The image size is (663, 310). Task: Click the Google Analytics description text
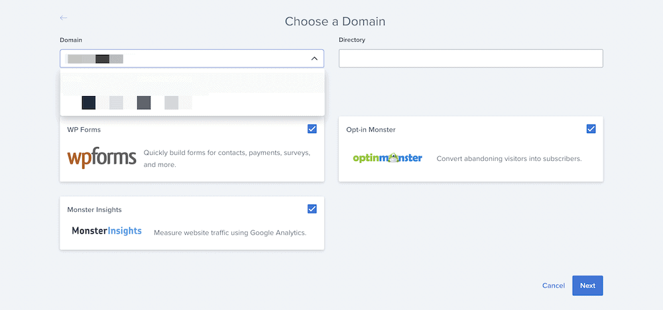[229, 232]
